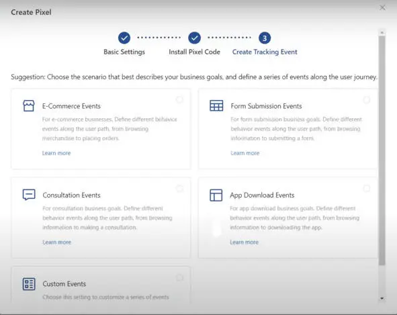Click the step 3 circle icon
The height and width of the screenshot is (315, 397).
pyautogui.click(x=265, y=38)
